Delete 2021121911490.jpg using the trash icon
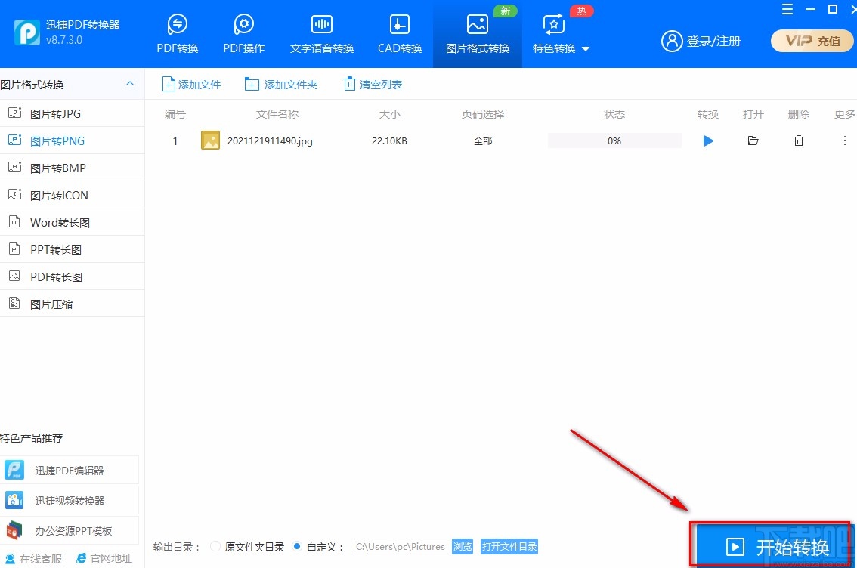Image resolution: width=857 pixels, height=568 pixels. click(x=798, y=140)
